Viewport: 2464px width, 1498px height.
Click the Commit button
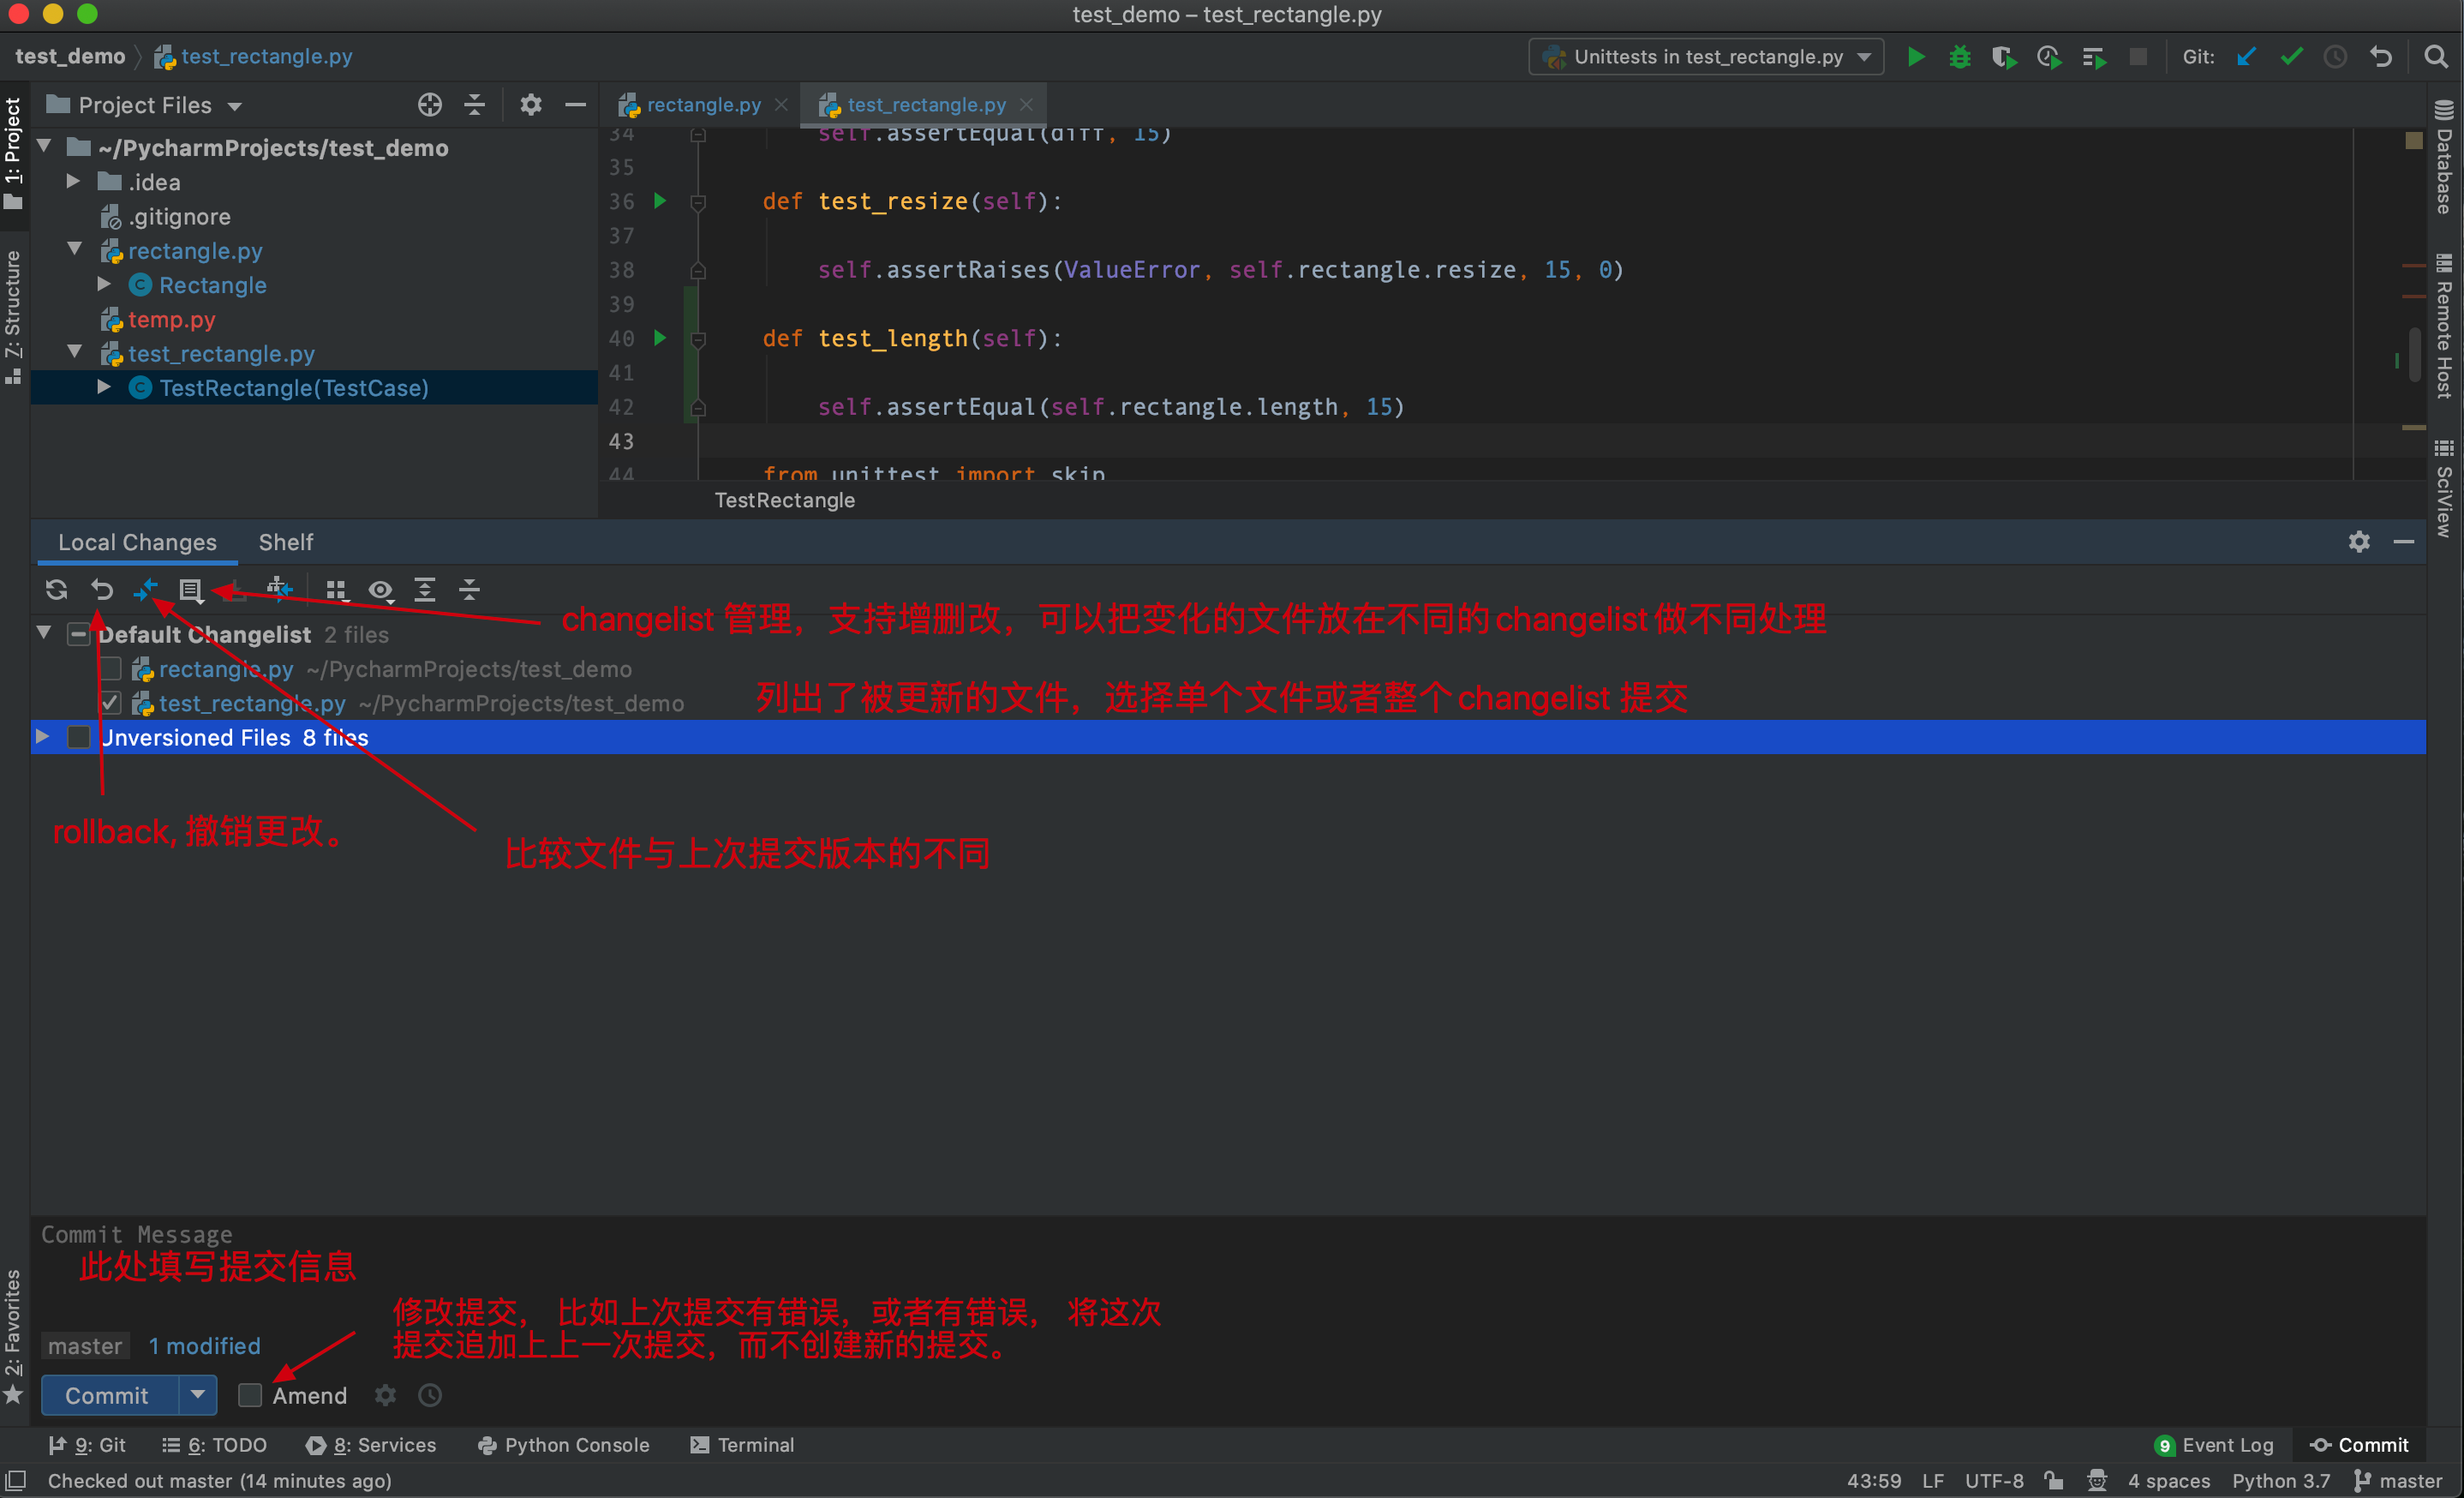107,1395
